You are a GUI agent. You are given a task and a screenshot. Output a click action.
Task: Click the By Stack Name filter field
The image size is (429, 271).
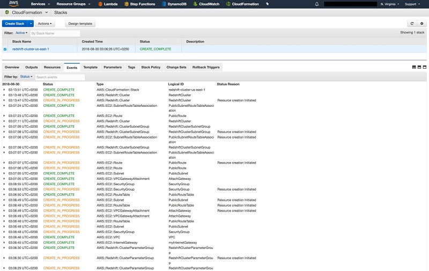[x=55, y=33]
